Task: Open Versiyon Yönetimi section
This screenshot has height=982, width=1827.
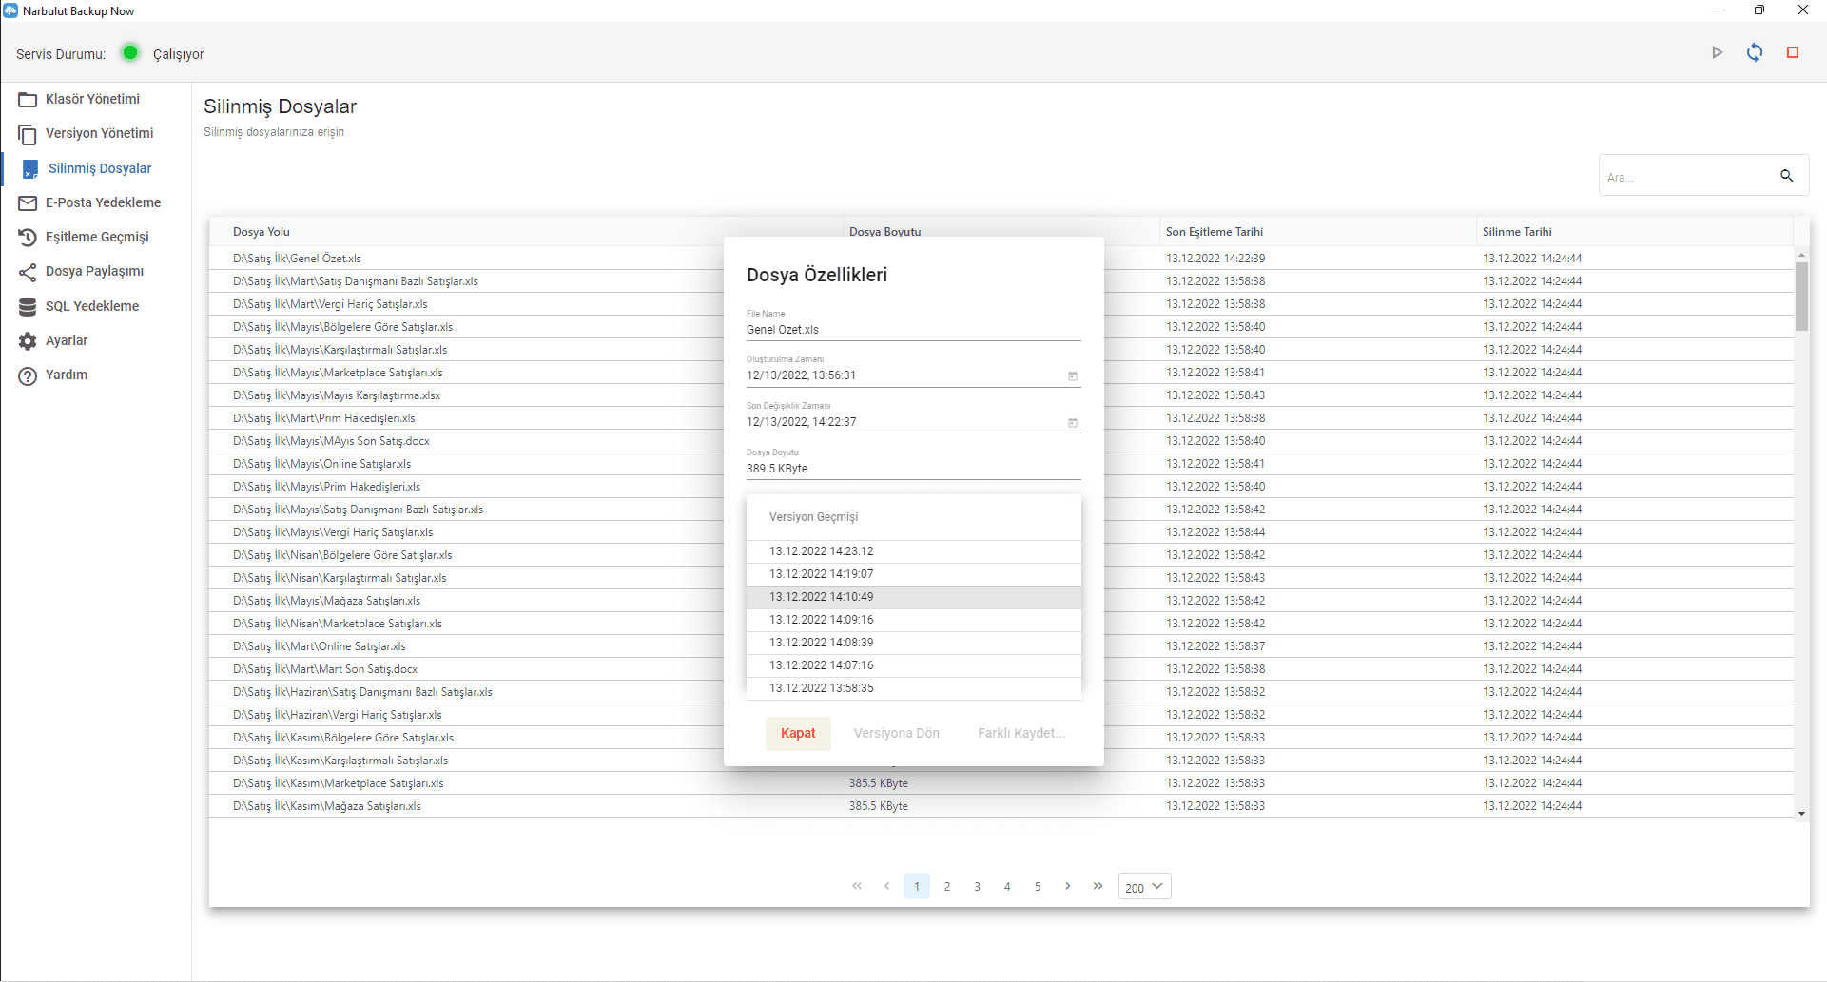Action: click(x=99, y=134)
